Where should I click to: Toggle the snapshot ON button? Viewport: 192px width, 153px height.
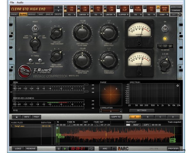(128, 125)
